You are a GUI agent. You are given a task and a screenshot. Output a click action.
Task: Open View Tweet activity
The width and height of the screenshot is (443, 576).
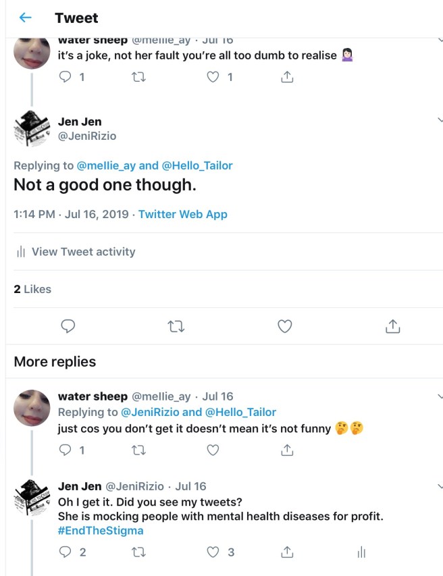[75, 252]
